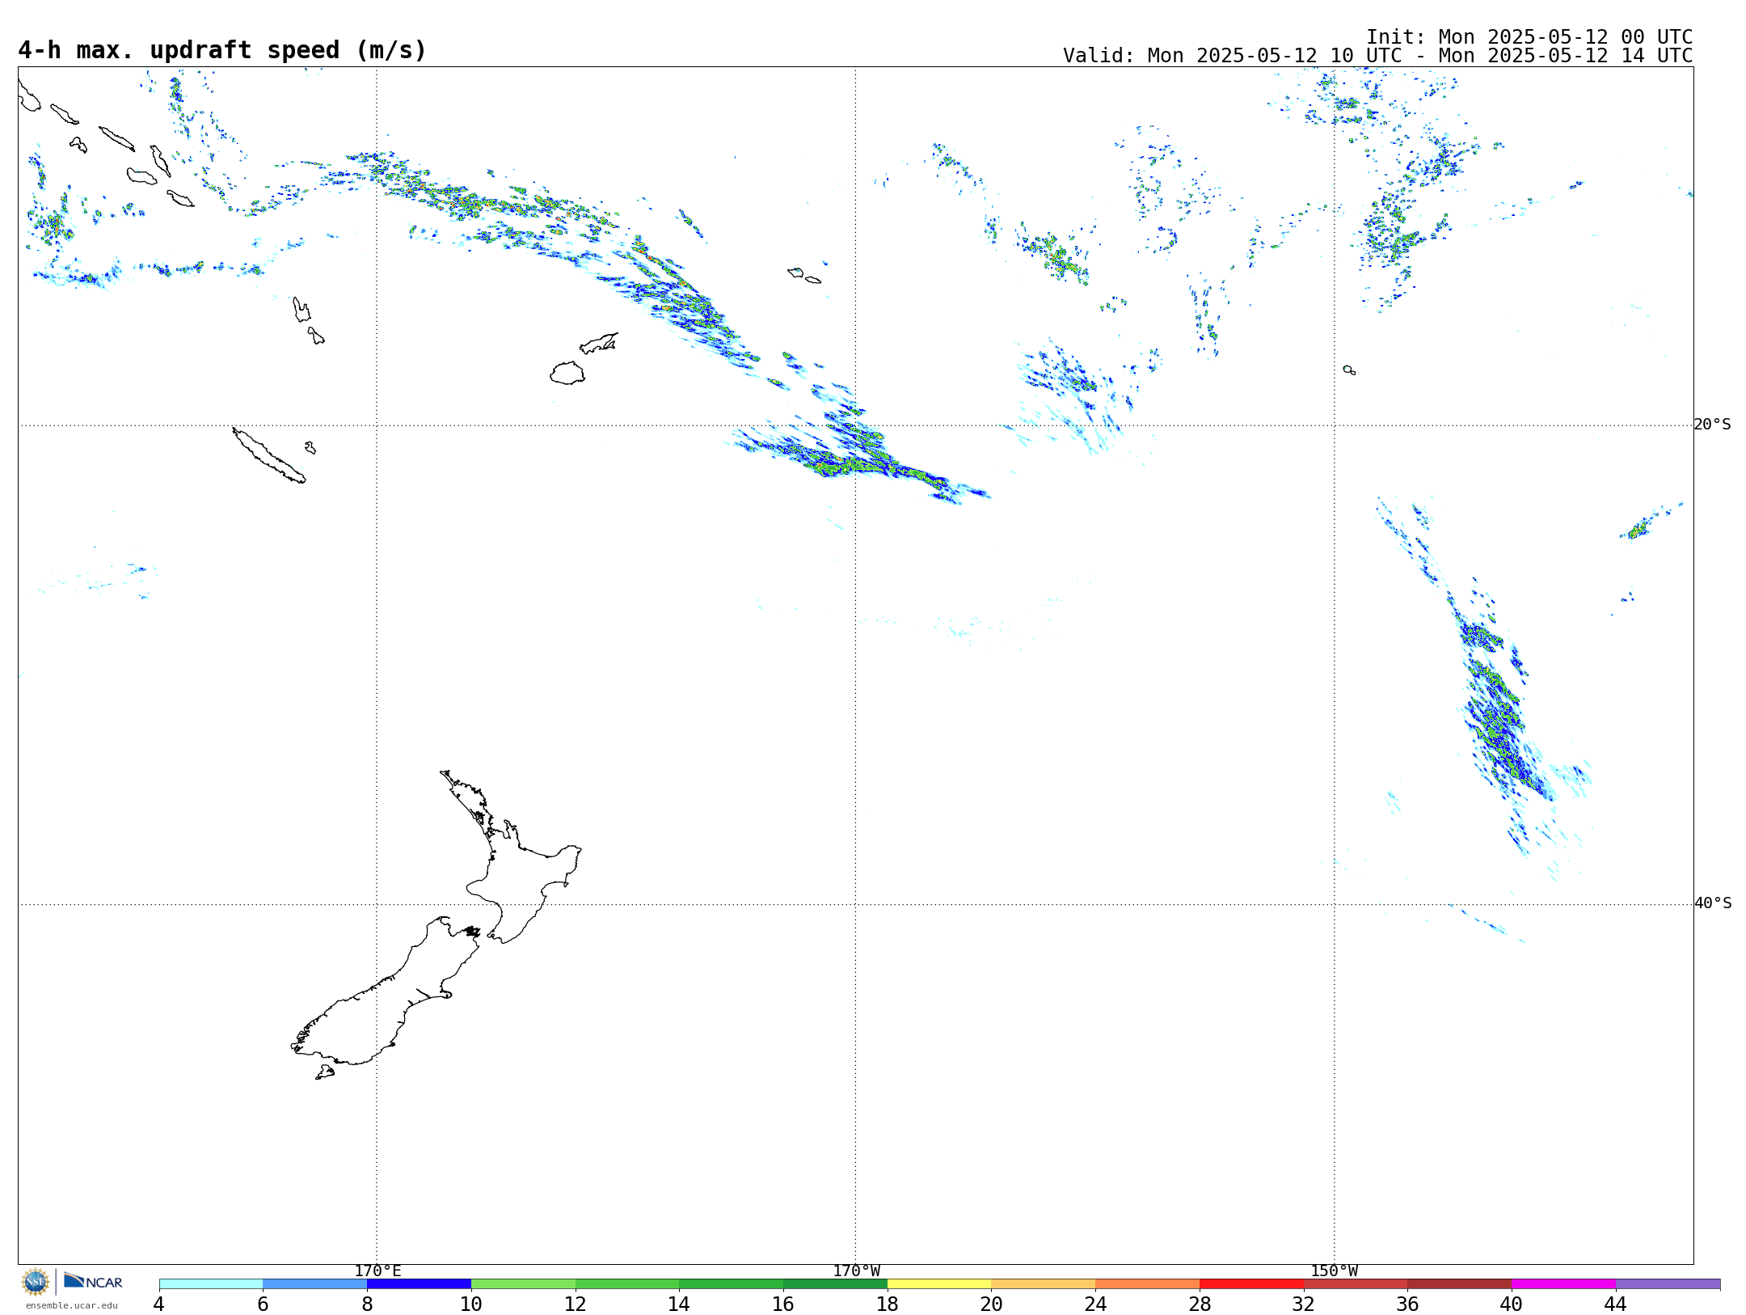Click the 40°S latitude label

click(x=1713, y=903)
